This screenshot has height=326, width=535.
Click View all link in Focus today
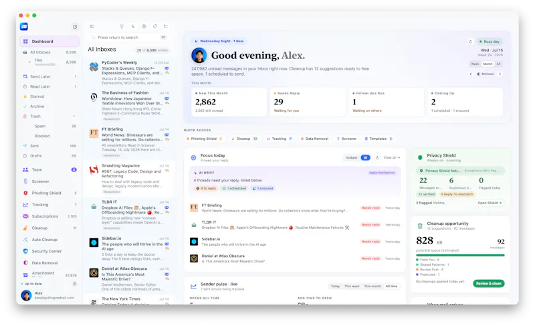point(392,157)
